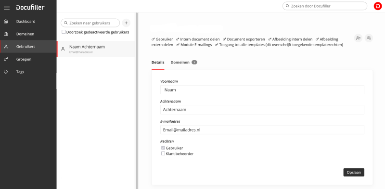Toggle the Gebruiker rights checkbox

pos(163,148)
